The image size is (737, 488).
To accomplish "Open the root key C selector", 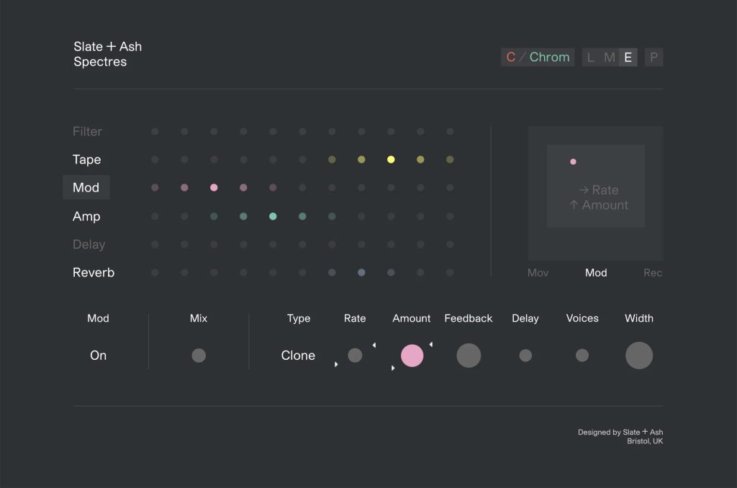I will click(x=511, y=58).
